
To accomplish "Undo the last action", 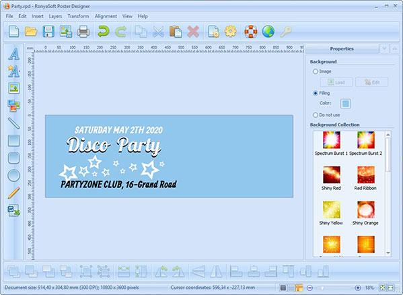I will [x=104, y=32].
